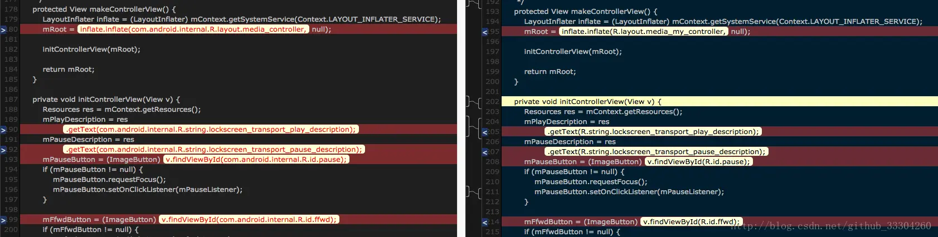Screen dimensions: 938x237
Task: Toggle the fold marker beside right line 211
Action: (473, 192)
